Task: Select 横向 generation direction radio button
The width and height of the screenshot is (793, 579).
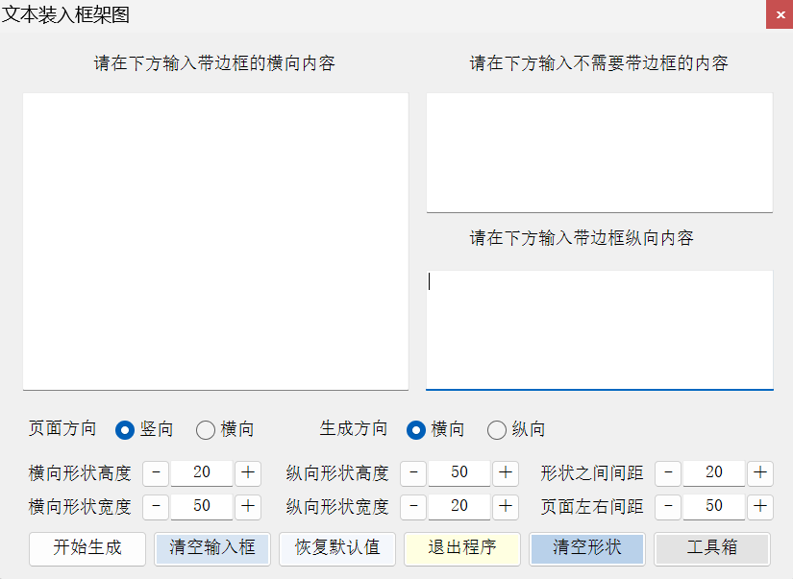Action: tap(416, 429)
